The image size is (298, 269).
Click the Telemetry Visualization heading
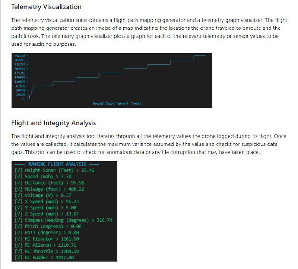tap(46, 7)
